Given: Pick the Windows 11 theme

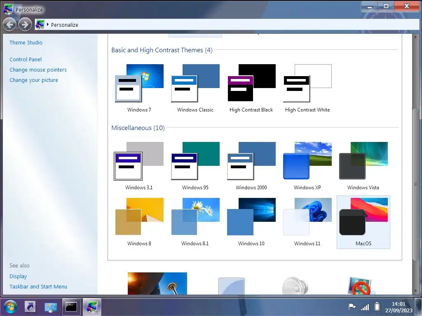Looking at the screenshot, I should pos(307,222).
